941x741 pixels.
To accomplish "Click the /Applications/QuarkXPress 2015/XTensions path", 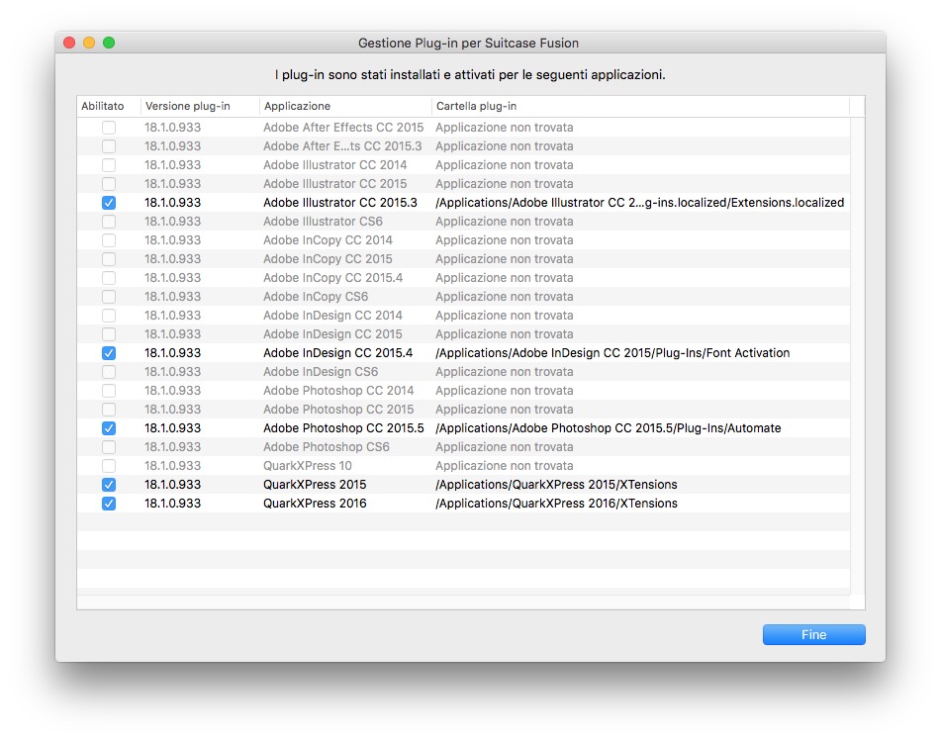I will click(x=556, y=485).
